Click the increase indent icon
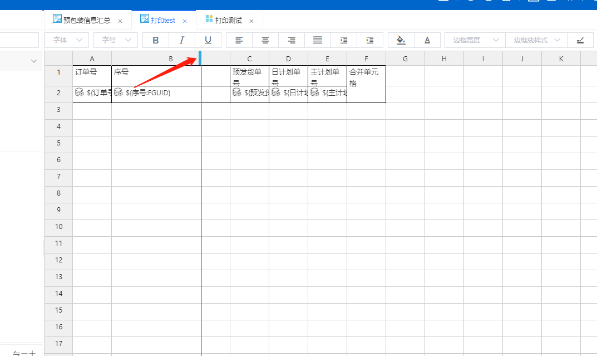Viewport: 597px width, 356px height. (x=370, y=40)
